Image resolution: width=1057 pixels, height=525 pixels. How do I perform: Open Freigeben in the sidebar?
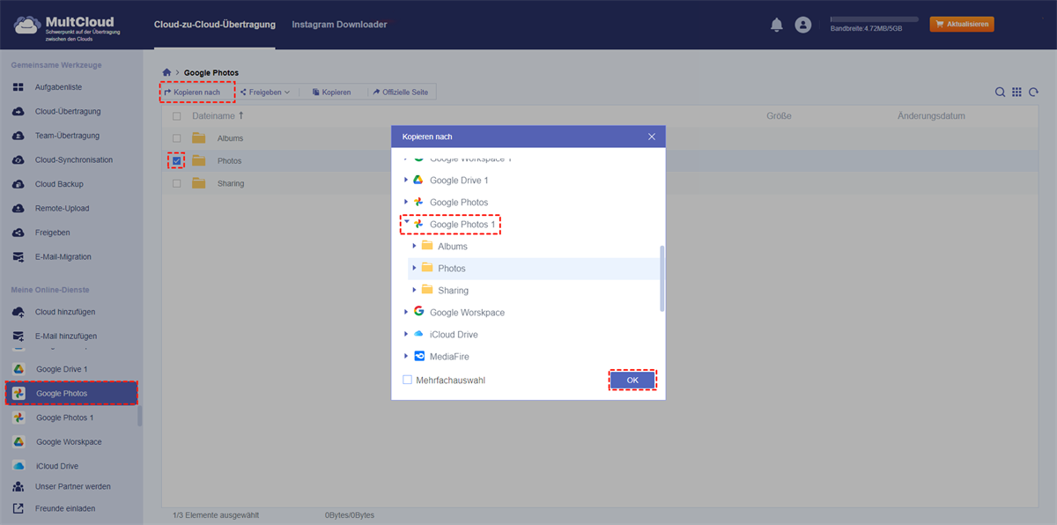(52, 233)
